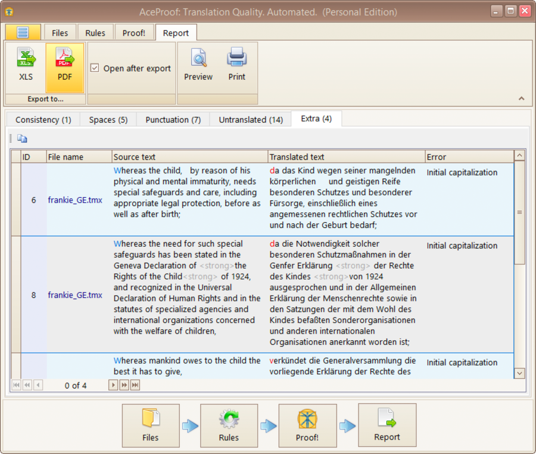Switch to the Rules ribbon tab

[x=95, y=33]
